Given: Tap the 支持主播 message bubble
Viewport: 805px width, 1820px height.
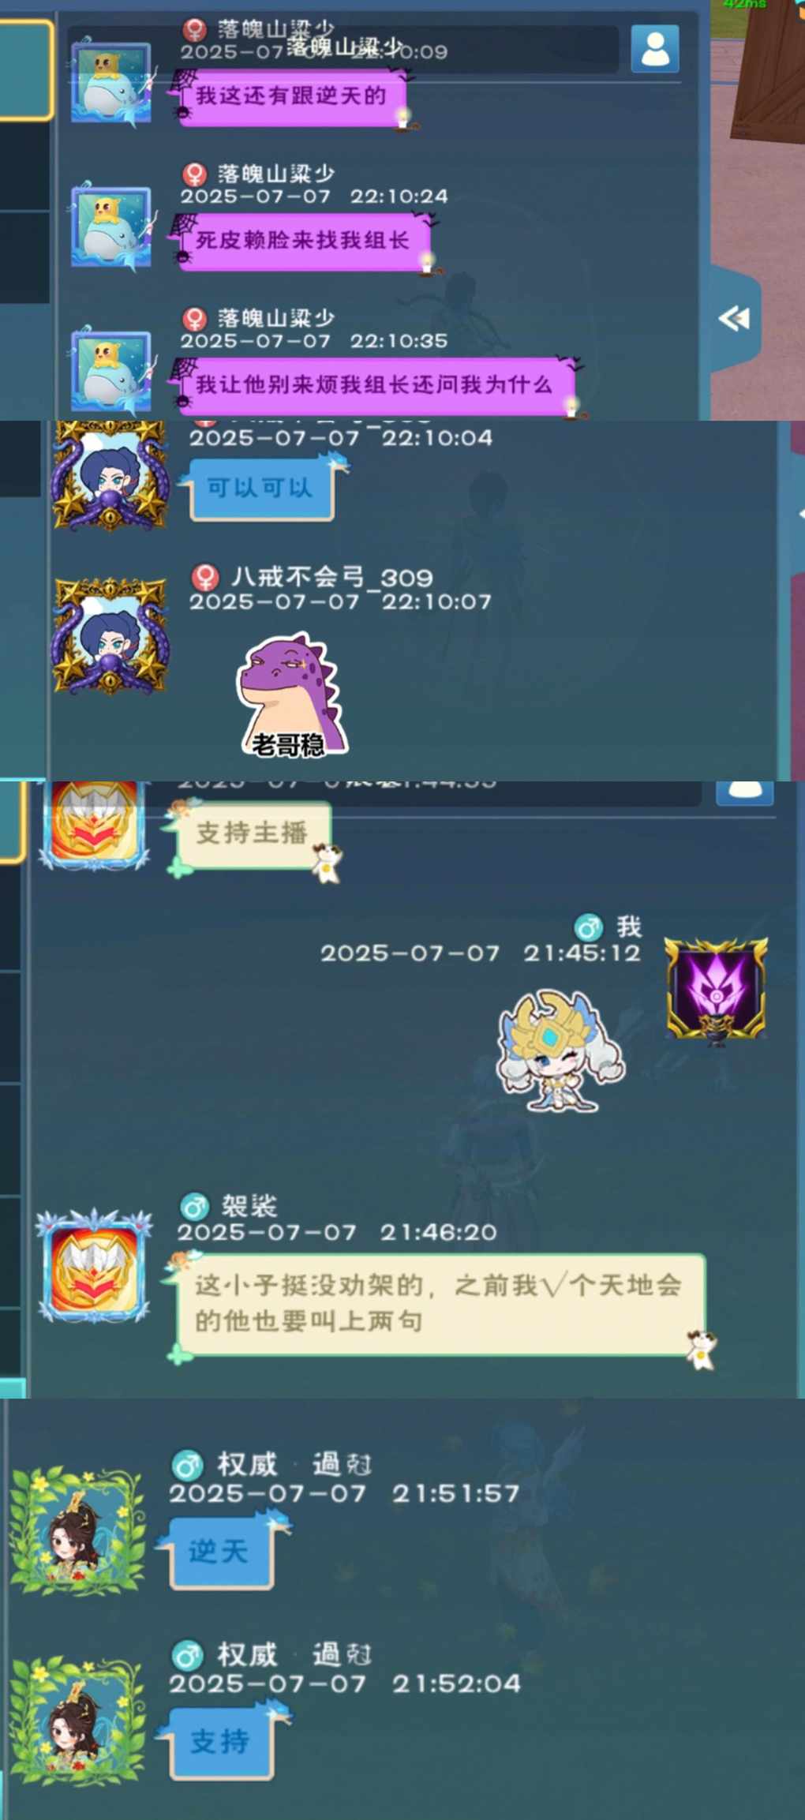Looking at the screenshot, I should 252,835.
